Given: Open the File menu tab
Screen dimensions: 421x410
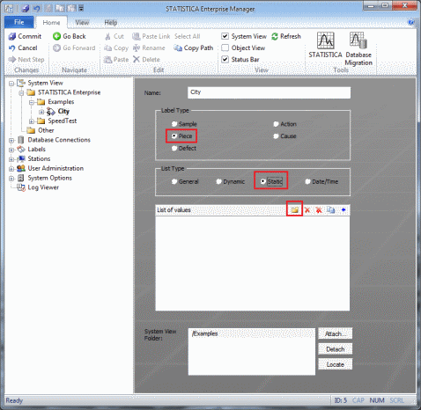Looking at the screenshot, I should (19, 22).
